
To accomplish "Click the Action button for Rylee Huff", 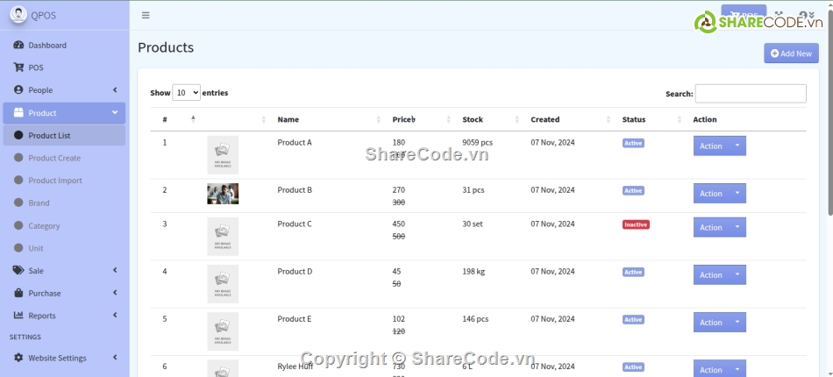I will click(x=711, y=368).
